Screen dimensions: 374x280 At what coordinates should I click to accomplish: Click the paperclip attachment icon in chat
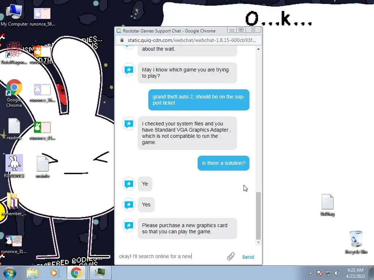[x=231, y=256]
